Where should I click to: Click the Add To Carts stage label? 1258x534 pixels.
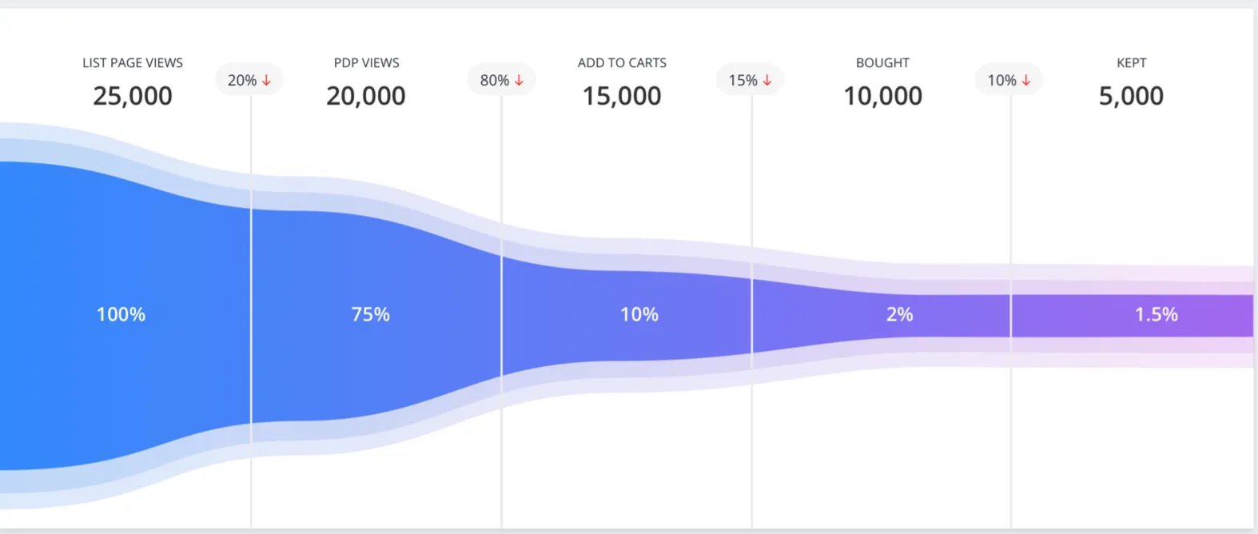click(622, 62)
